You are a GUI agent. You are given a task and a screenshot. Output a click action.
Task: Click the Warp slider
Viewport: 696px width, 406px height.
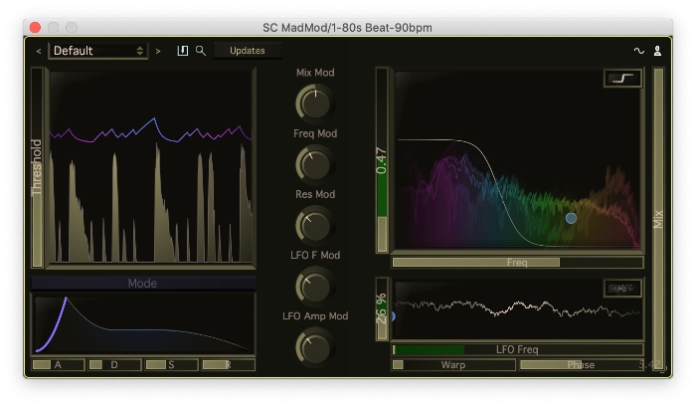452,364
